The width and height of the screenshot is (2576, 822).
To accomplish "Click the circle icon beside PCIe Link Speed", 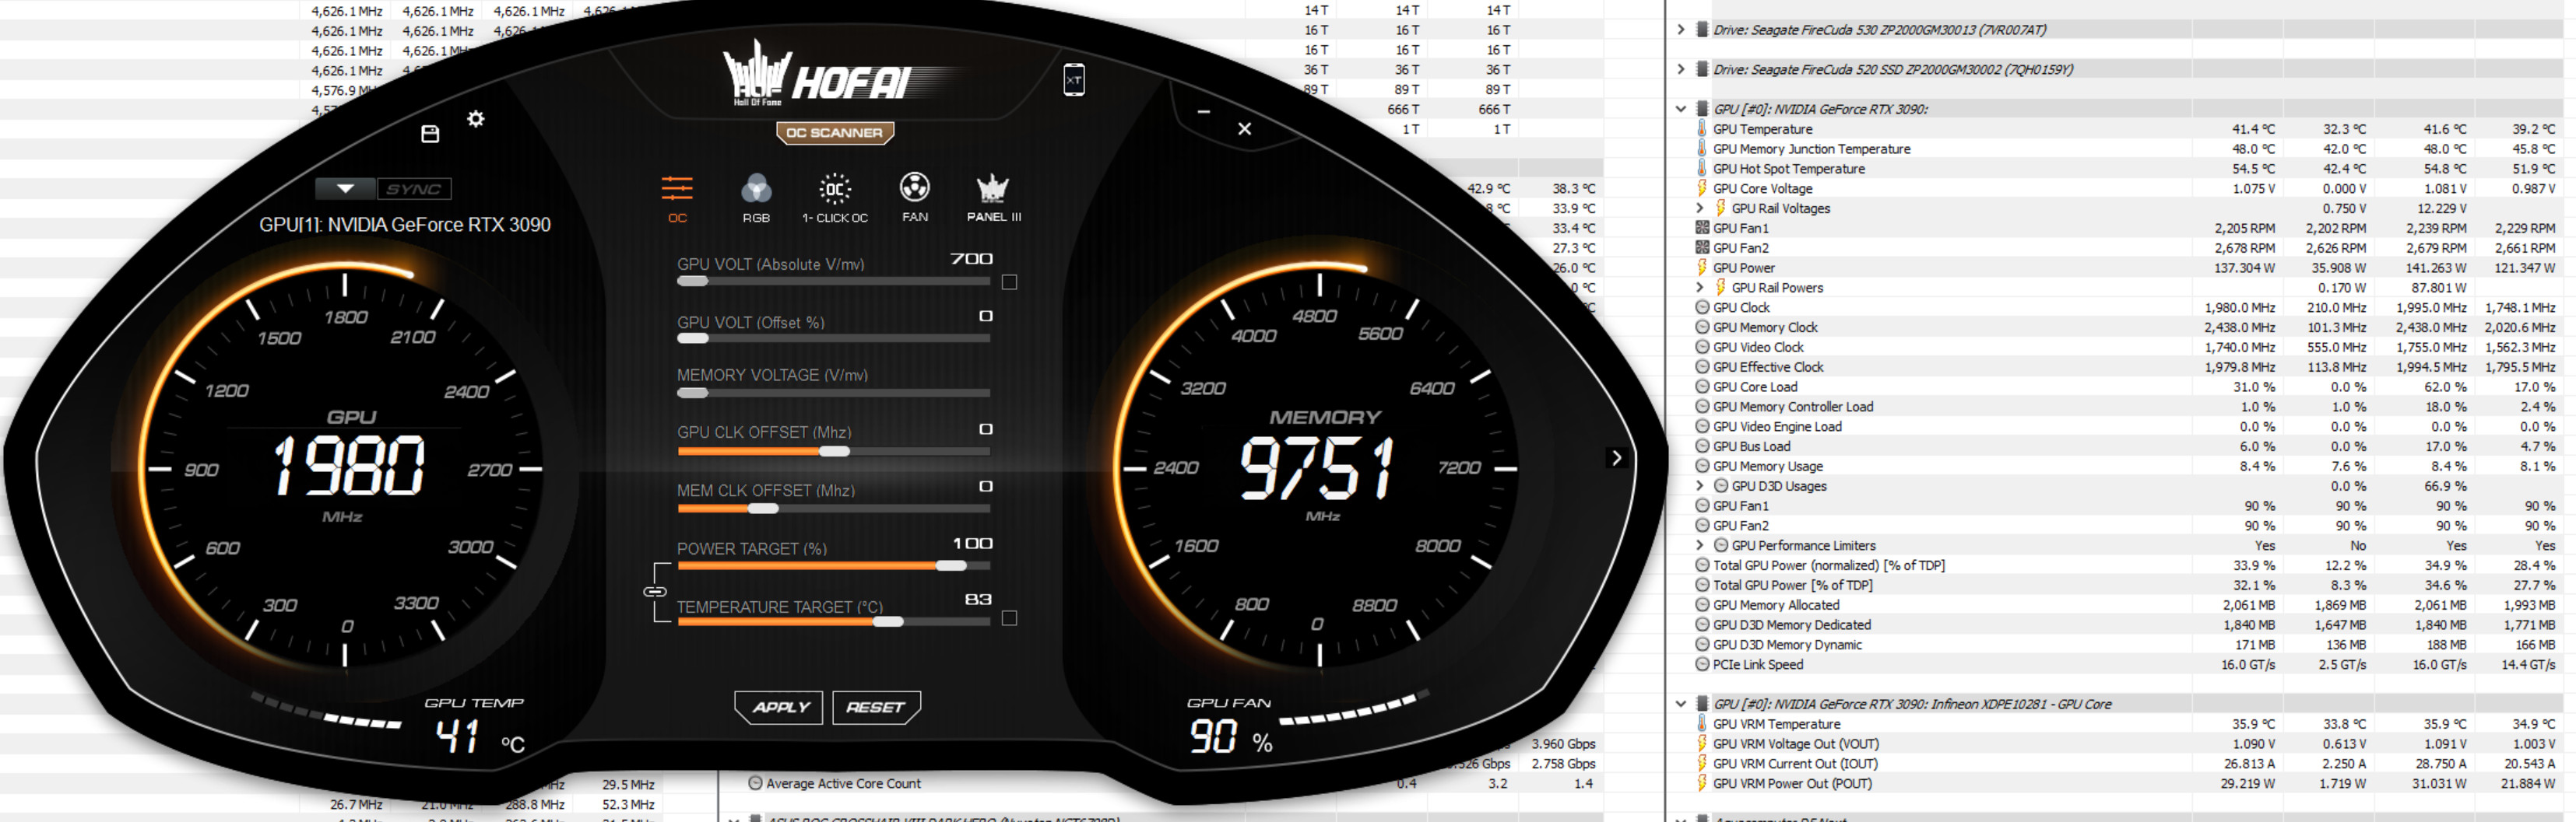I will coord(1702,664).
